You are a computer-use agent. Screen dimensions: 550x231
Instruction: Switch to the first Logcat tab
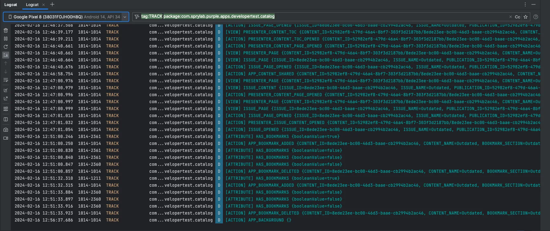point(11,5)
